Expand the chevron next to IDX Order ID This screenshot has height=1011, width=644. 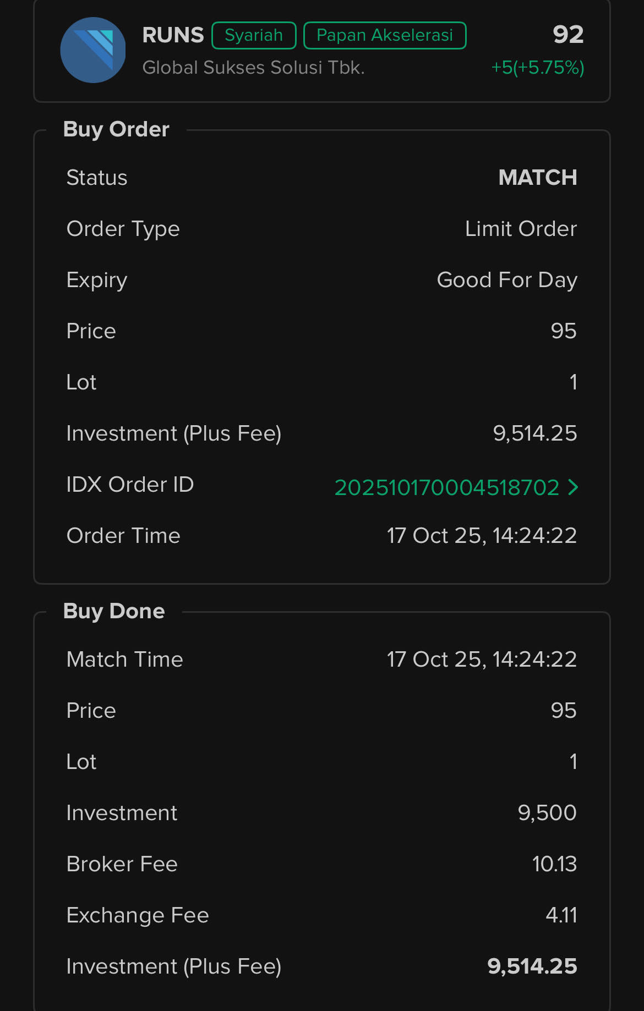point(573,487)
